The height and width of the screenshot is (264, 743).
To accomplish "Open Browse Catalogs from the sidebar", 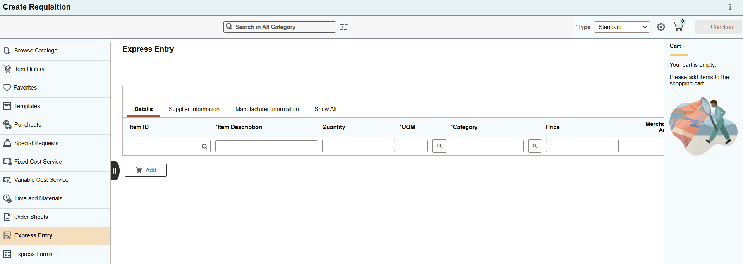I will tap(55, 51).
